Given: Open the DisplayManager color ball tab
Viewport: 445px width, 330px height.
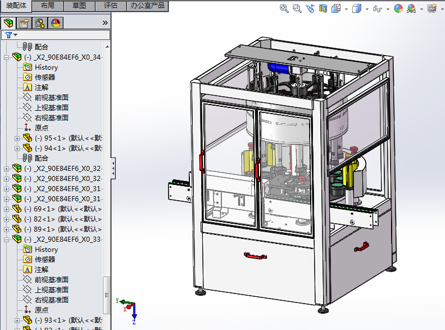Looking at the screenshot, I should (56, 23).
